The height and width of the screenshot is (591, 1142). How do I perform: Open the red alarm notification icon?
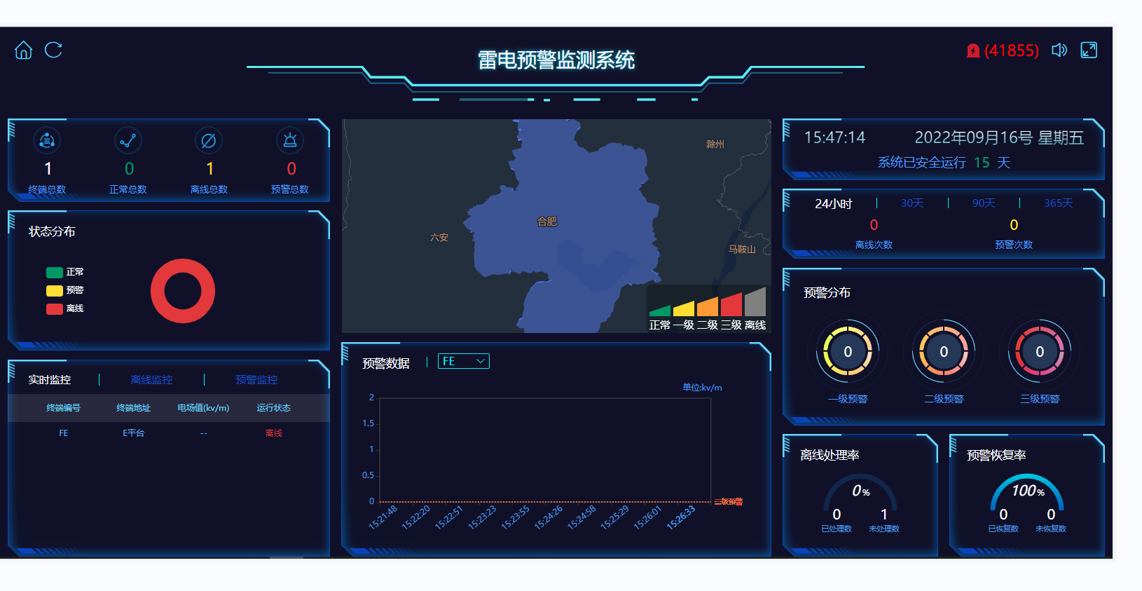(x=972, y=50)
